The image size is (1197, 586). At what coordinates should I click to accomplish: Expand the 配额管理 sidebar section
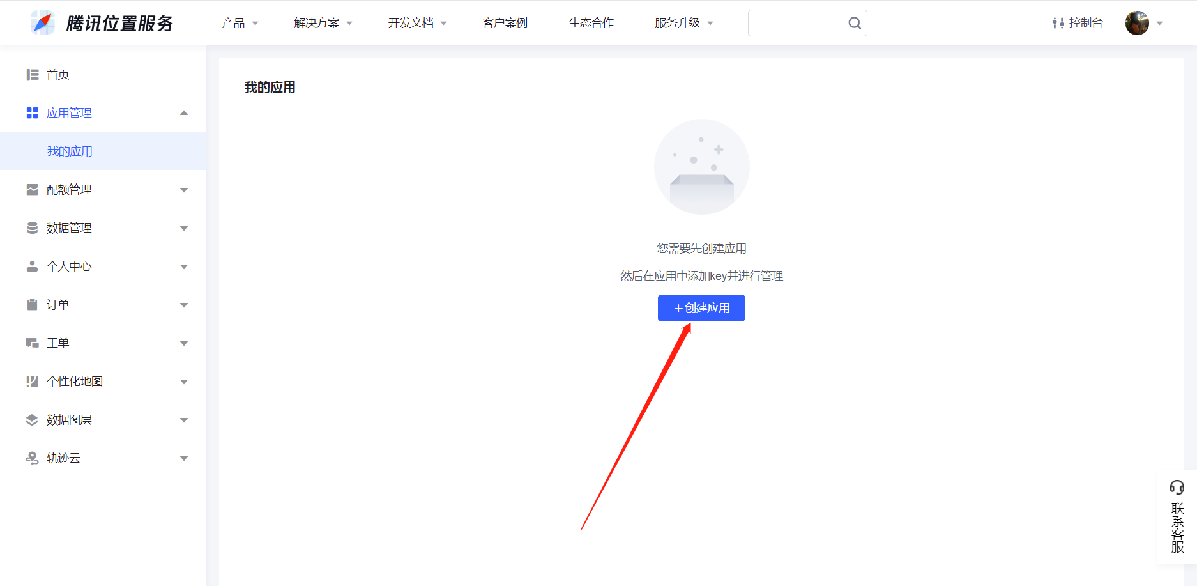click(184, 190)
